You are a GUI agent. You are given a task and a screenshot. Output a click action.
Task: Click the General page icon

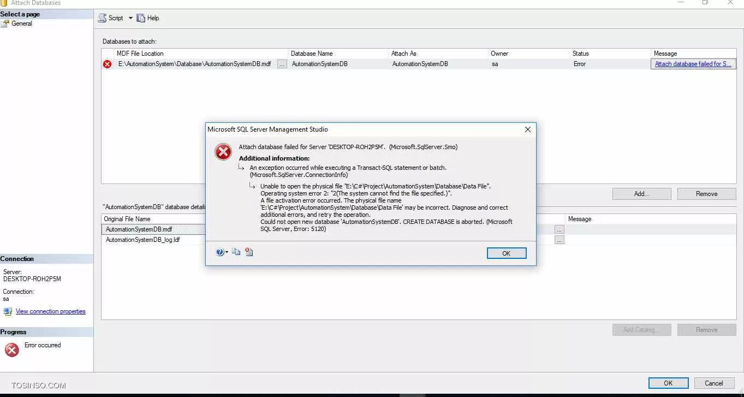click(5, 23)
